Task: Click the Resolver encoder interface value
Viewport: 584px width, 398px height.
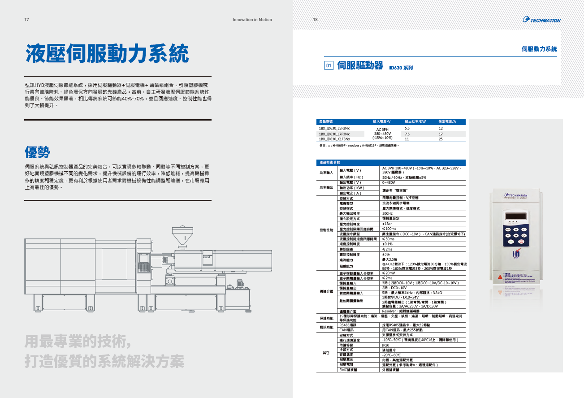Action: pyautogui.click(x=400, y=311)
